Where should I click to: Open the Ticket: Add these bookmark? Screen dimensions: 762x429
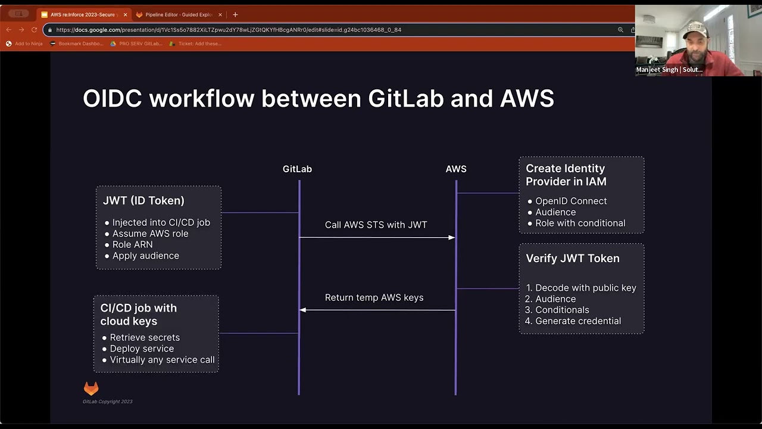pos(195,43)
